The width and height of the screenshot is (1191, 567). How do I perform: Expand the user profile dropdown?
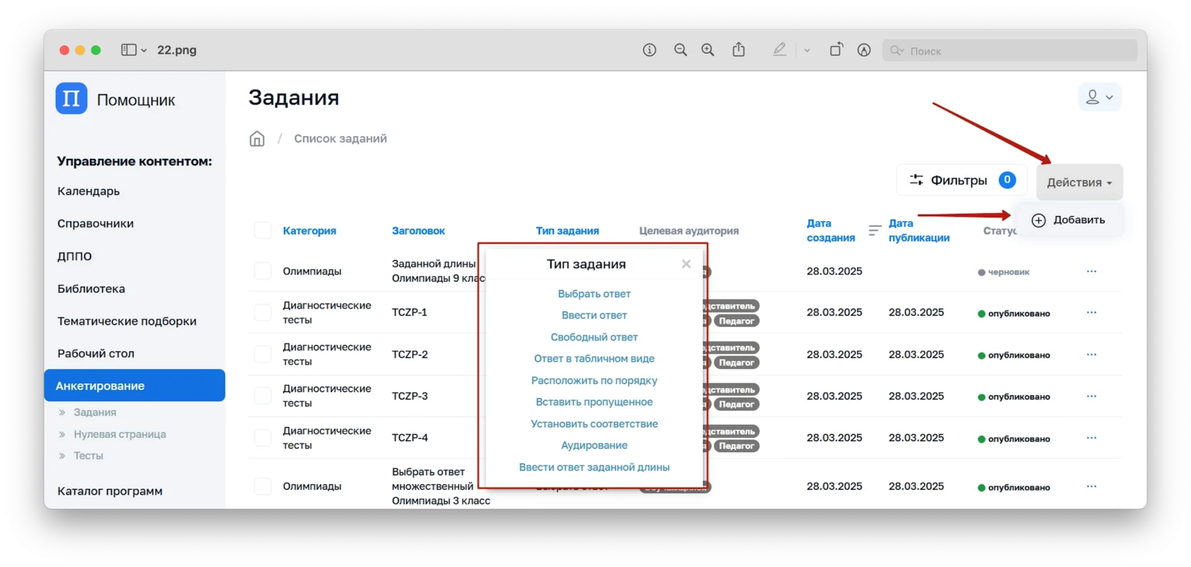(1099, 97)
